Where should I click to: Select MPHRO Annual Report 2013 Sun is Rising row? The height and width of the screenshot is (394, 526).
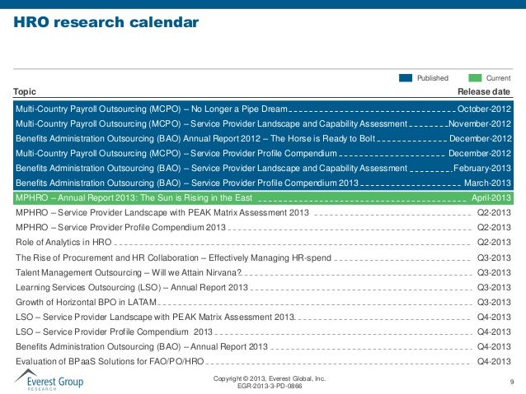(x=263, y=198)
